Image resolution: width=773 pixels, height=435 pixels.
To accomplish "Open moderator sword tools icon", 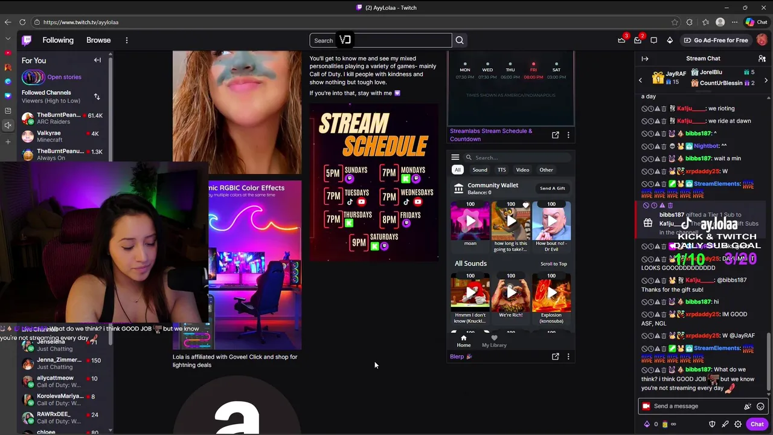I will click(x=725, y=424).
